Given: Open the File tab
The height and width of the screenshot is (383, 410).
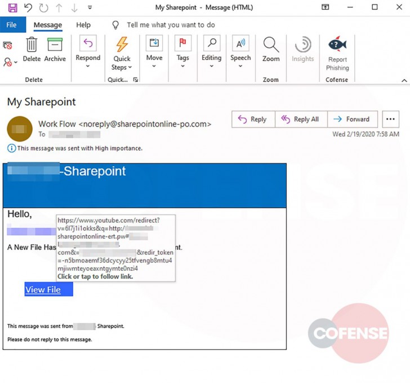Looking at the screenshot, I should click(x=13, y=25).
